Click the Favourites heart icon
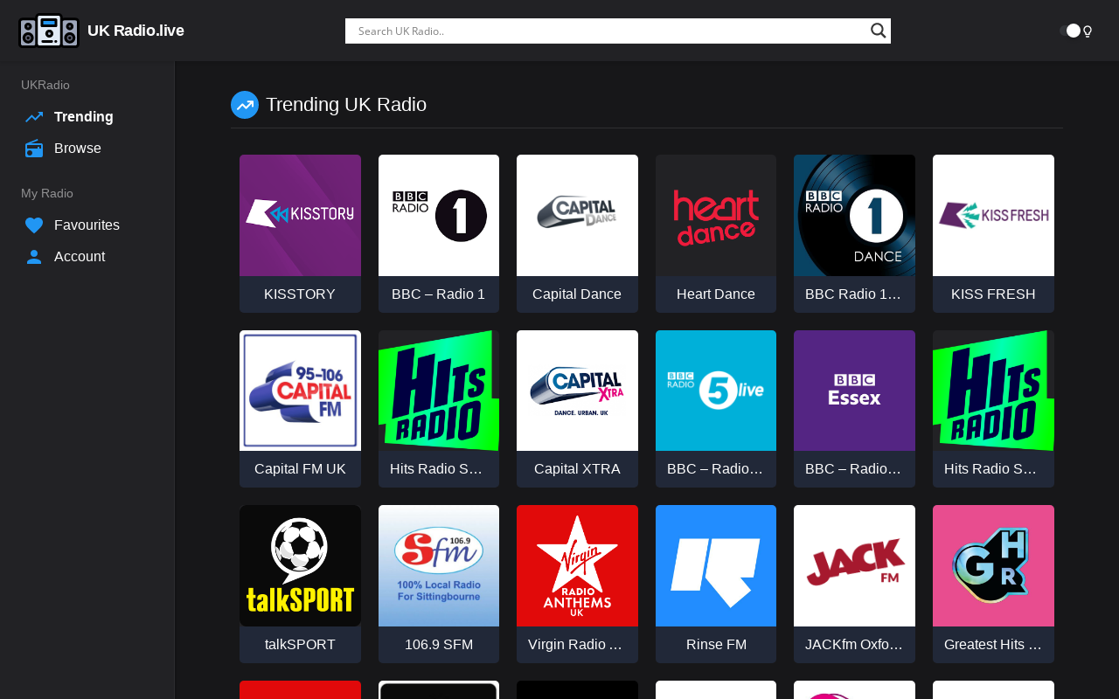The image size is (1119, 699). click(x=34, y=225)
